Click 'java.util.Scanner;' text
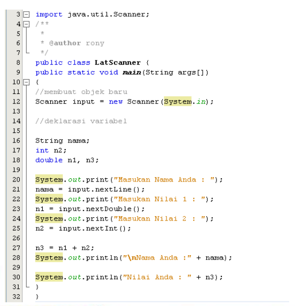This screenshot has width=295, height=306. coord(108,14)
